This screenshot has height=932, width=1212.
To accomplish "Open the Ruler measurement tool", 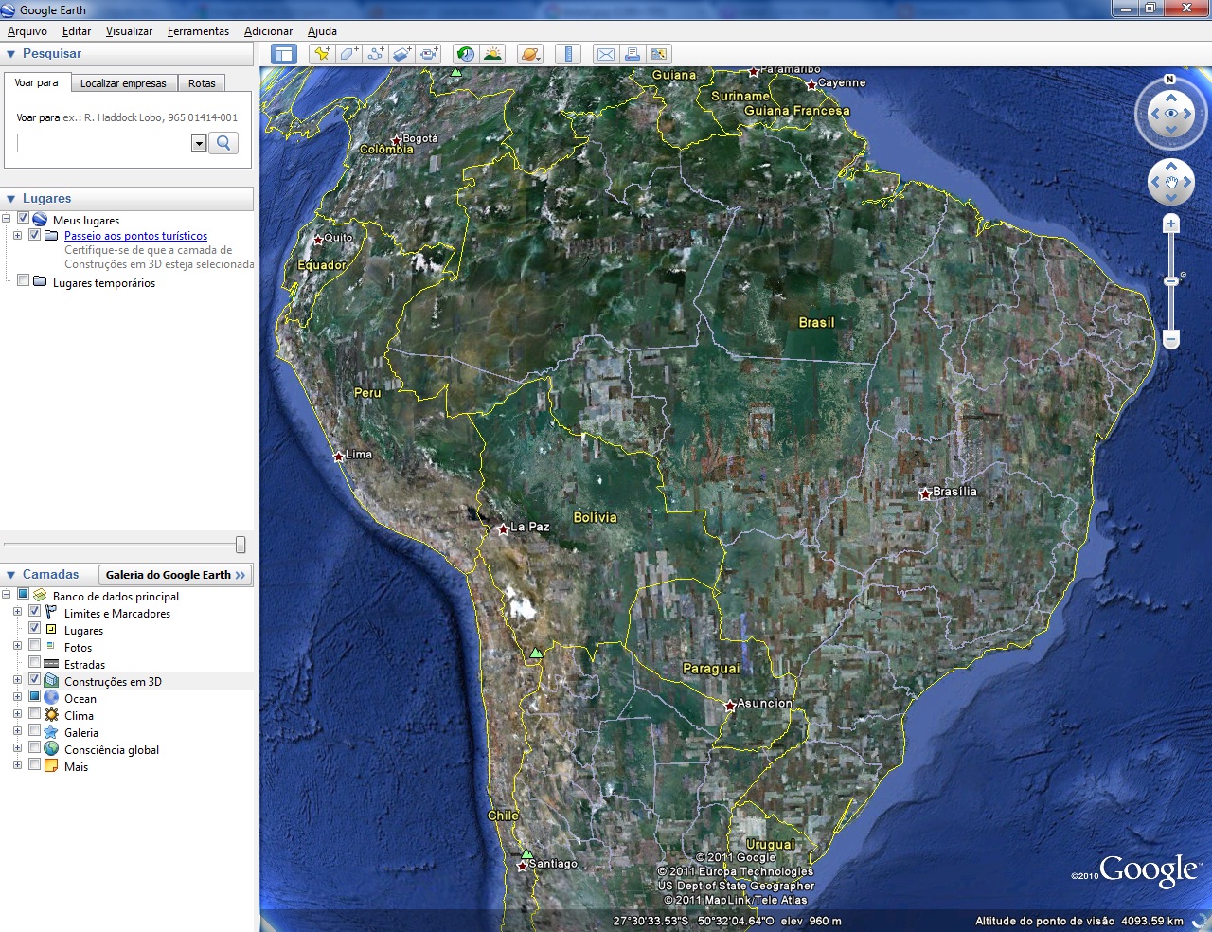I will click(568, 54).
